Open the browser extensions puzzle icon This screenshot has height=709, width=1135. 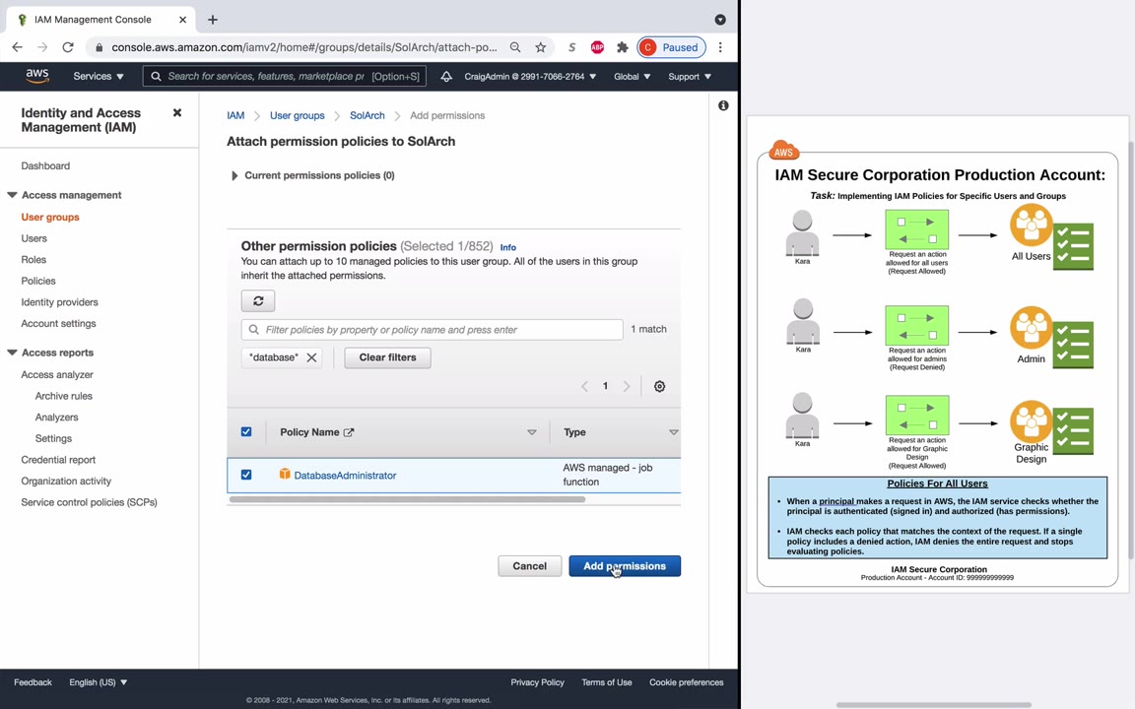click(622, 47)
